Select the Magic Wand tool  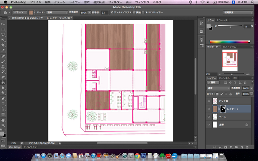3,40
